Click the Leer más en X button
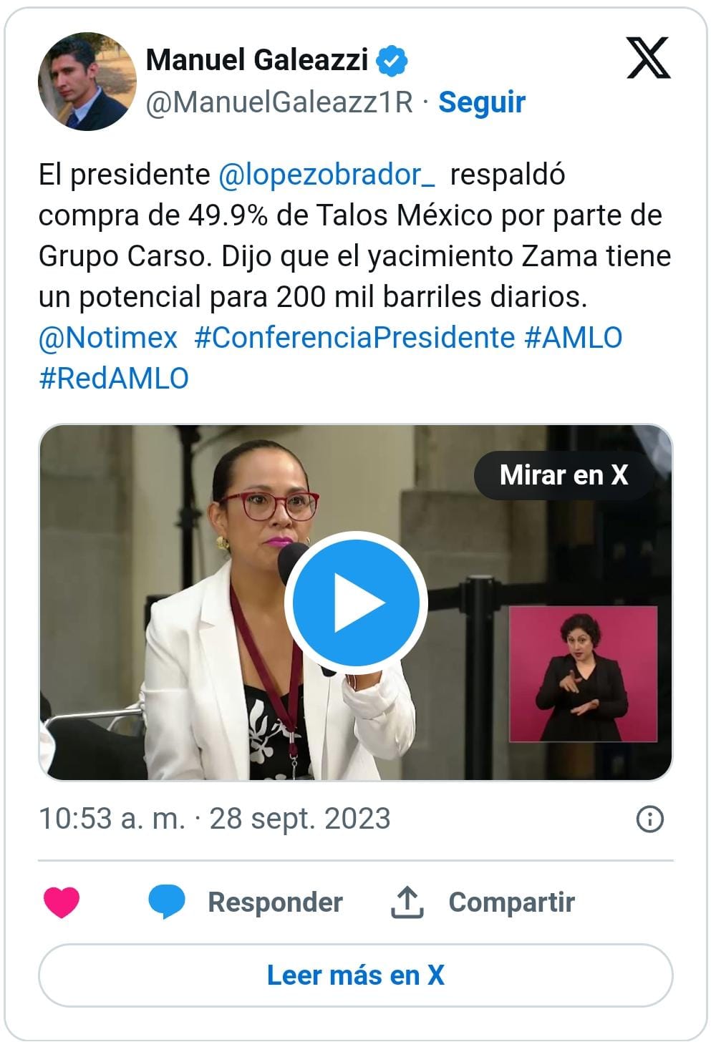711x1047 pixels. (x=356, y=975)
